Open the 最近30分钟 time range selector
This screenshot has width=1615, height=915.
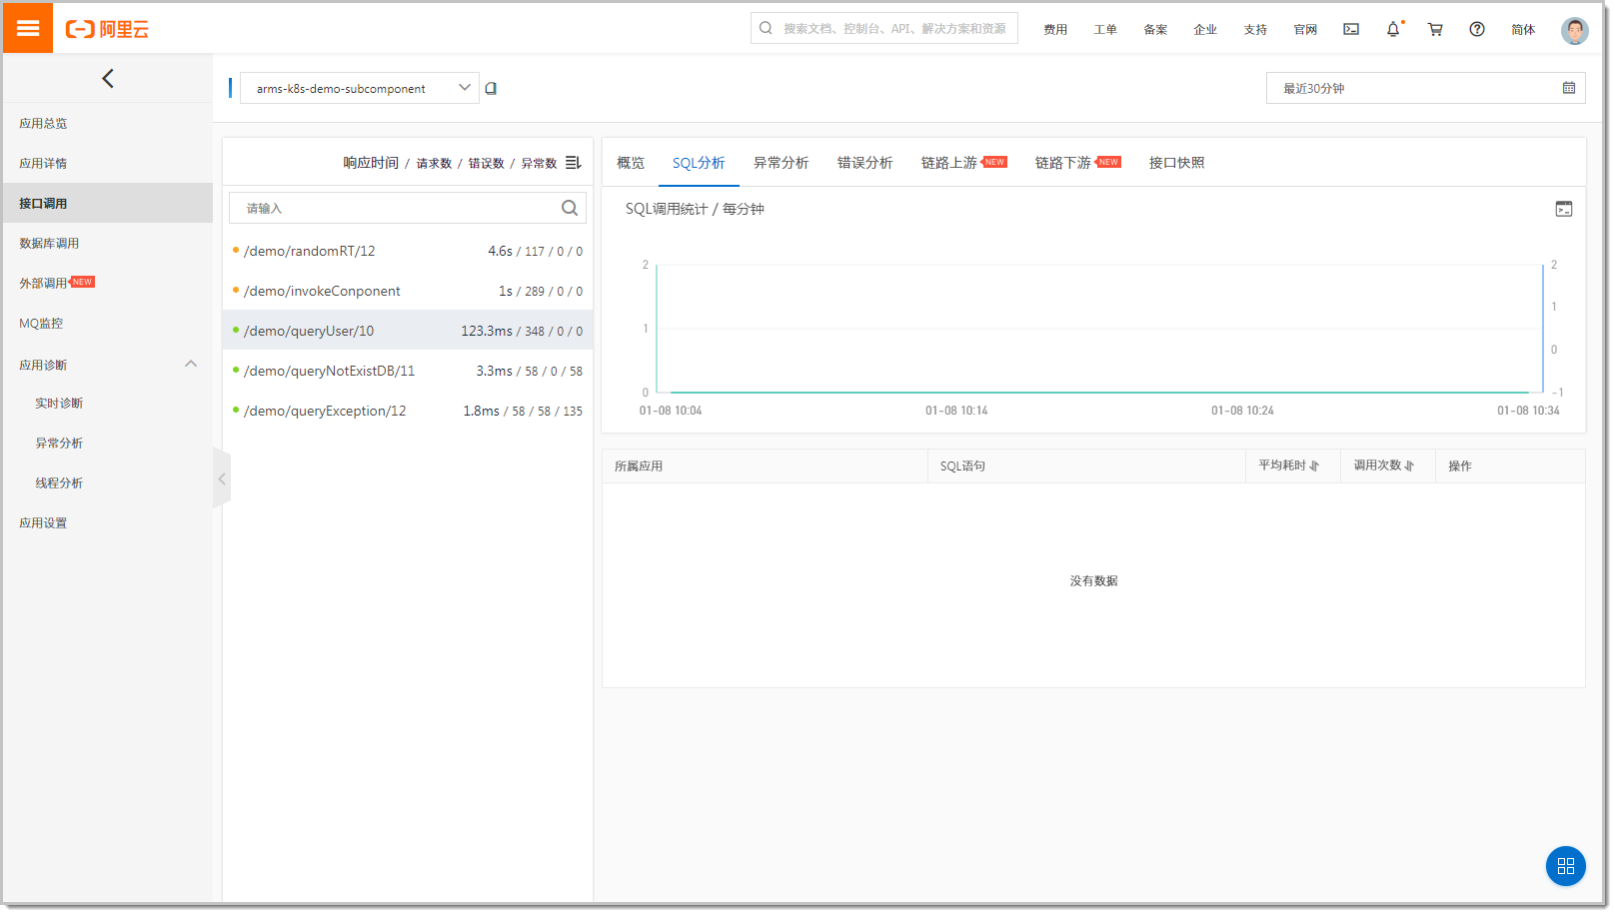coord(1426,88)
